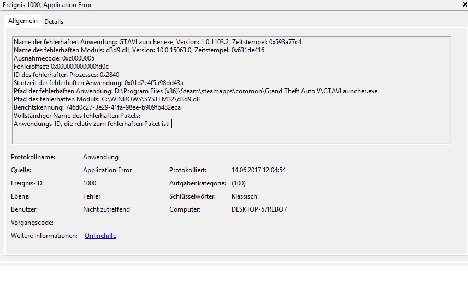The image size is (468, 288).
Task: Click the Ausnahmecode 0xc0000005 line
Action: [54, 58]
